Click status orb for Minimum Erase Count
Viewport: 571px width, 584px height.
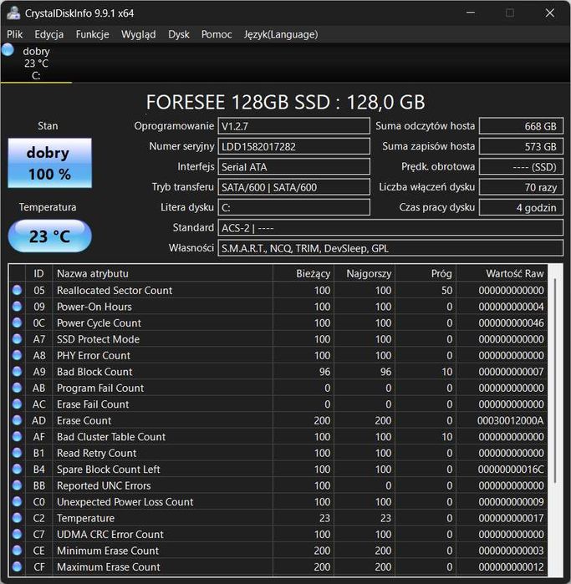(18, 551)
